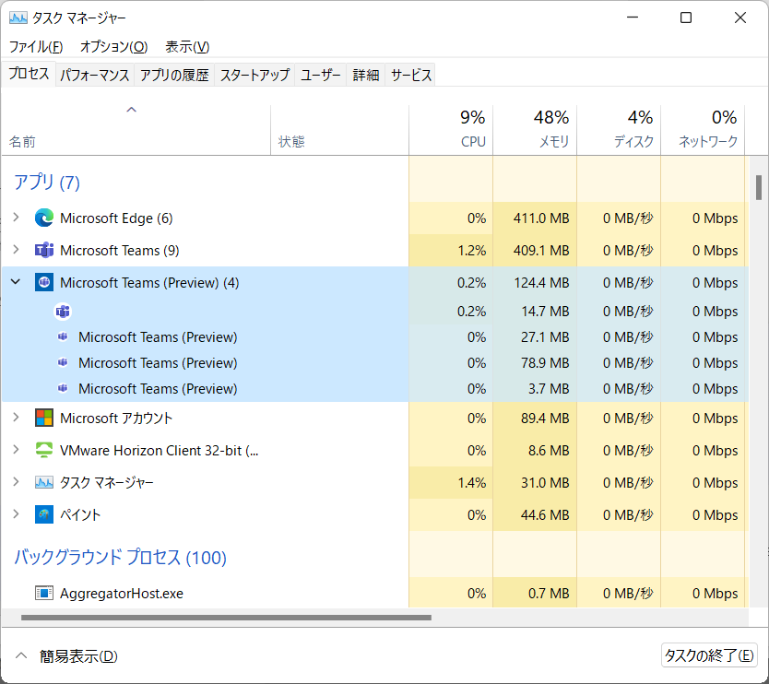Viewport: 769px width, 684px height.
Task: Click the horizontal scrollbar thumb
Action: coord(226,618)
